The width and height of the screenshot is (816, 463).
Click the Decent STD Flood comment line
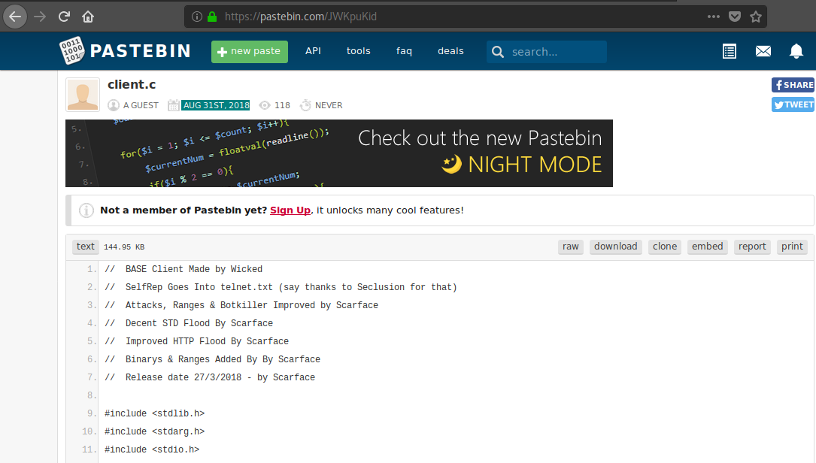[x=189, y=323]
